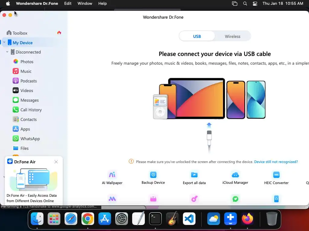309x231 pixels.
Task: Open iCloud Manager tool
Action: click(x=235, y=177)
